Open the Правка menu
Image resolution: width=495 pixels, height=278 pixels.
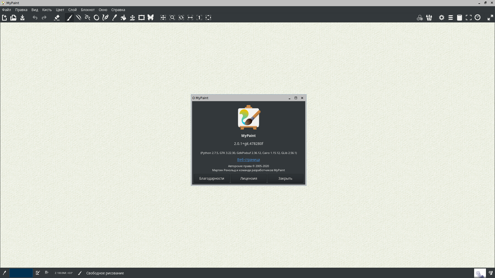pos(21,10)
